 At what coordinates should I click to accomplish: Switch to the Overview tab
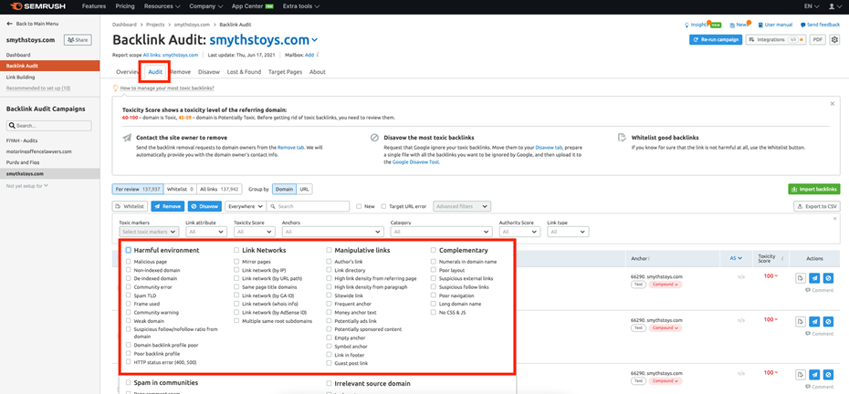point(127,72)
